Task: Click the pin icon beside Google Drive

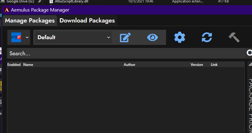Action: coord(39,2)
